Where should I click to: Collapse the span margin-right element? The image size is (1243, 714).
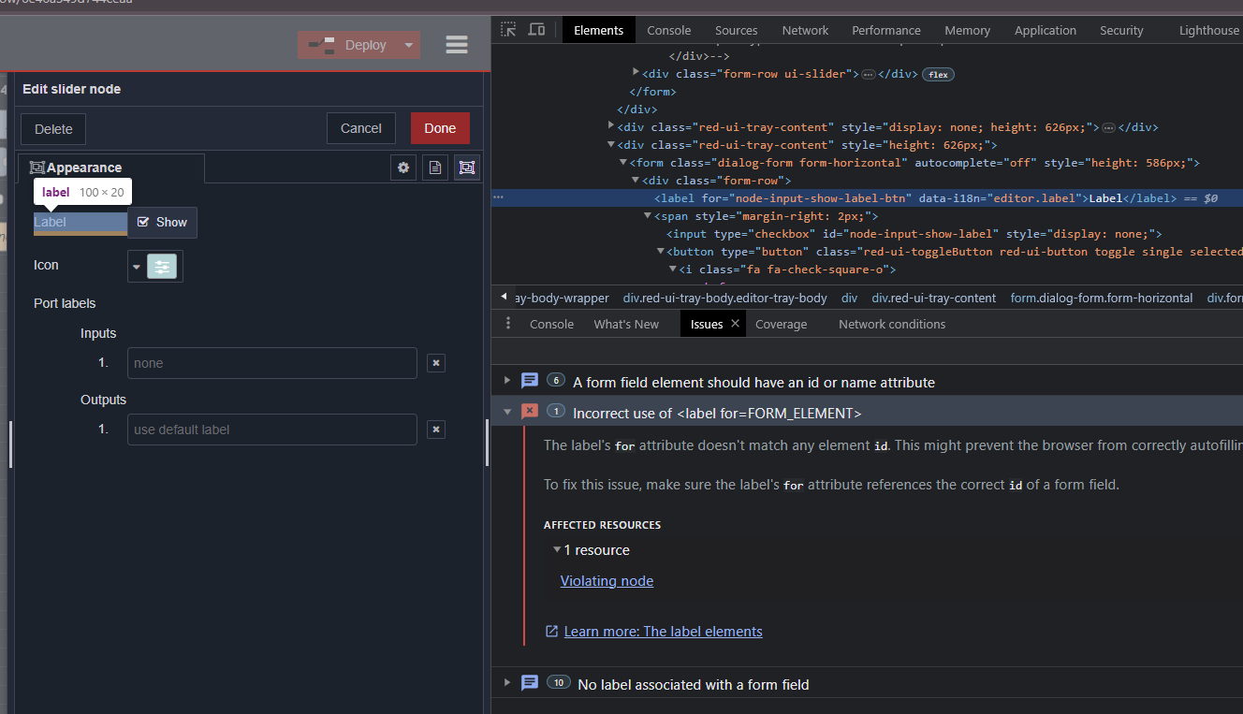tap(648, 215)
